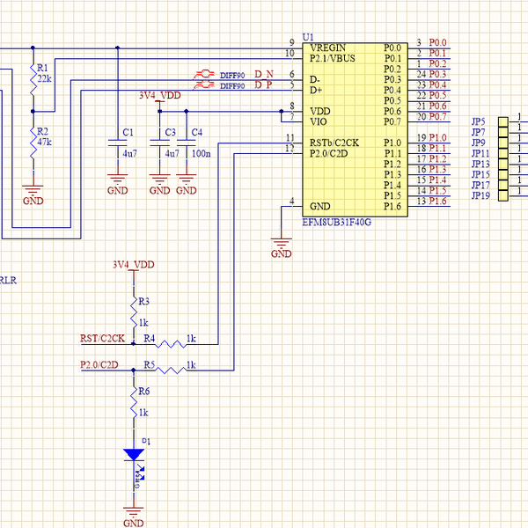Select horizontal resistor R4 symbol
Image resolution: width=528 pixels, height=528 pixels.
171,344
